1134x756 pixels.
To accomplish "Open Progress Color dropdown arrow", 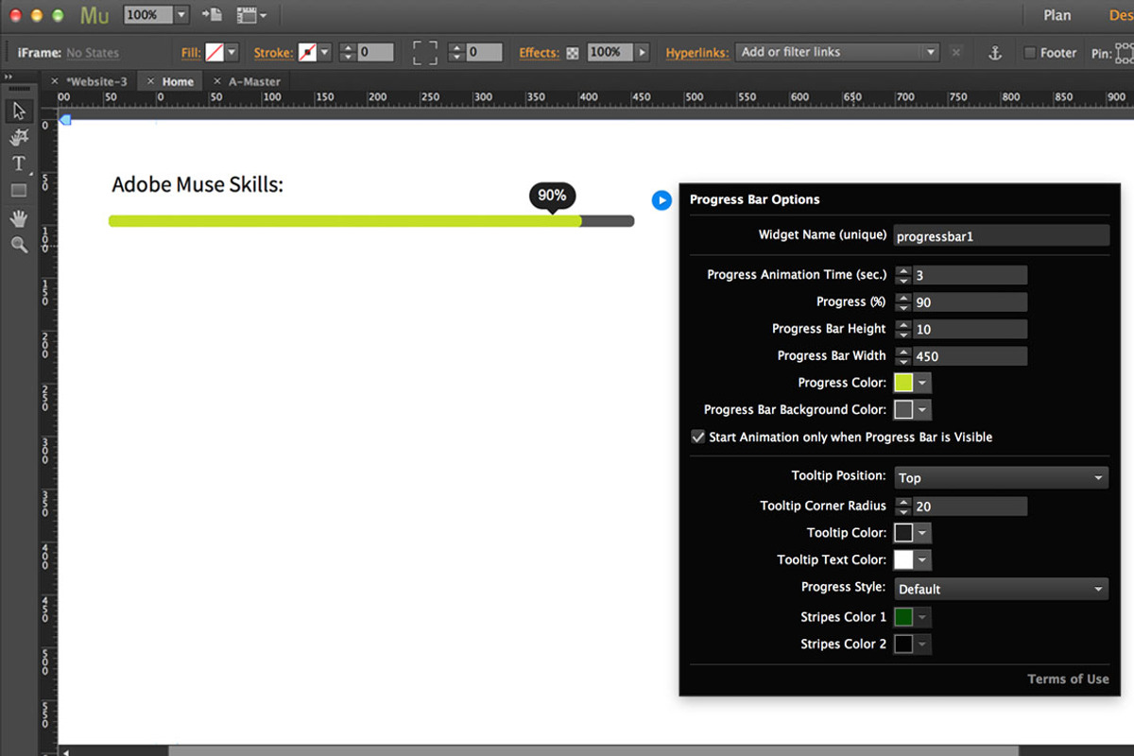I will pos(923,383).
